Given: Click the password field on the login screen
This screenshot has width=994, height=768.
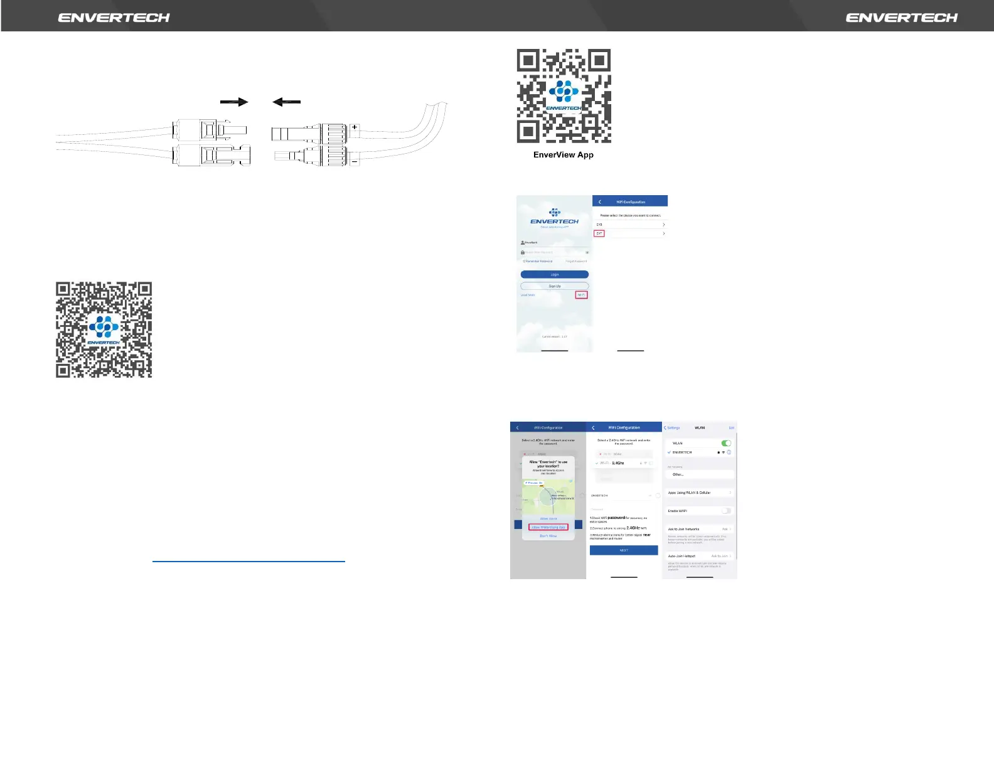Looking at the screenshot, I should coord(555,252).
